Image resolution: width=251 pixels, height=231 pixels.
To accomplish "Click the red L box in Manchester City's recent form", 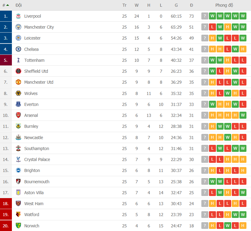I will pyautogui.click(x=212, y=27).
